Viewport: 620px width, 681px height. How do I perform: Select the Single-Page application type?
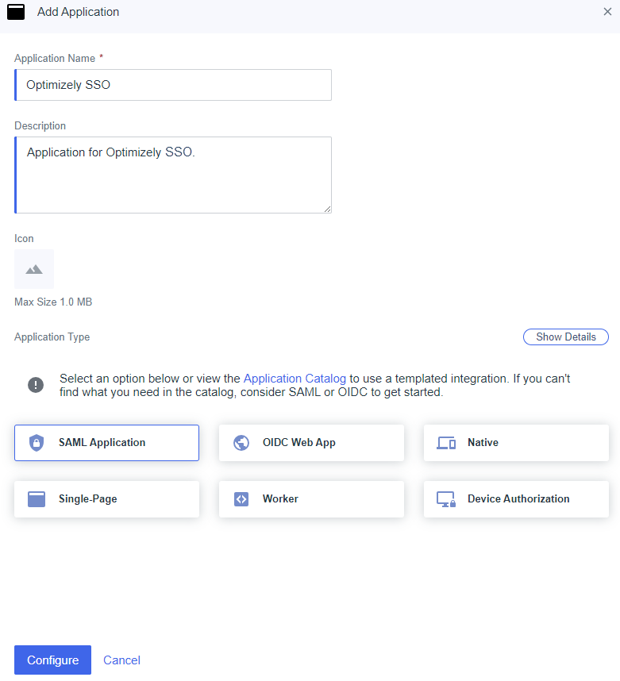106,499
